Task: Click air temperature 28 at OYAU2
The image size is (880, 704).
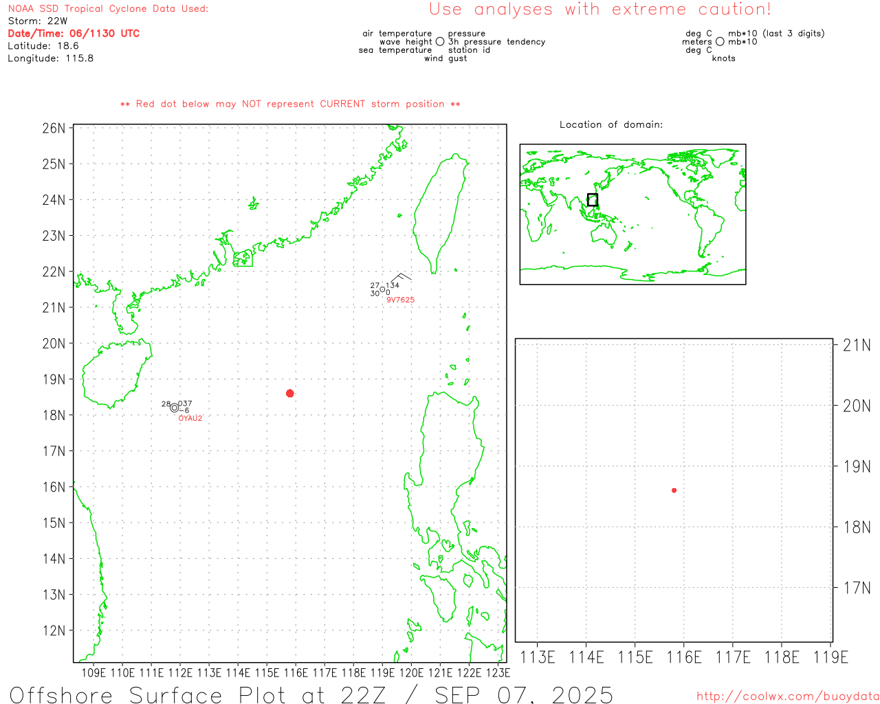Action: coord(166,404)
